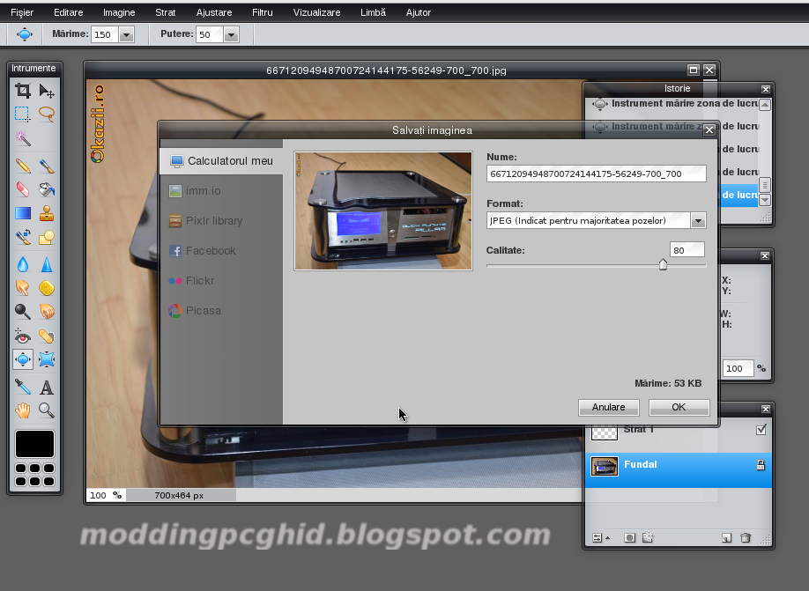Screen dimensions: 809x591
Task: Unlock the Fundal layer padlock
Action: [x=761, y=465]
